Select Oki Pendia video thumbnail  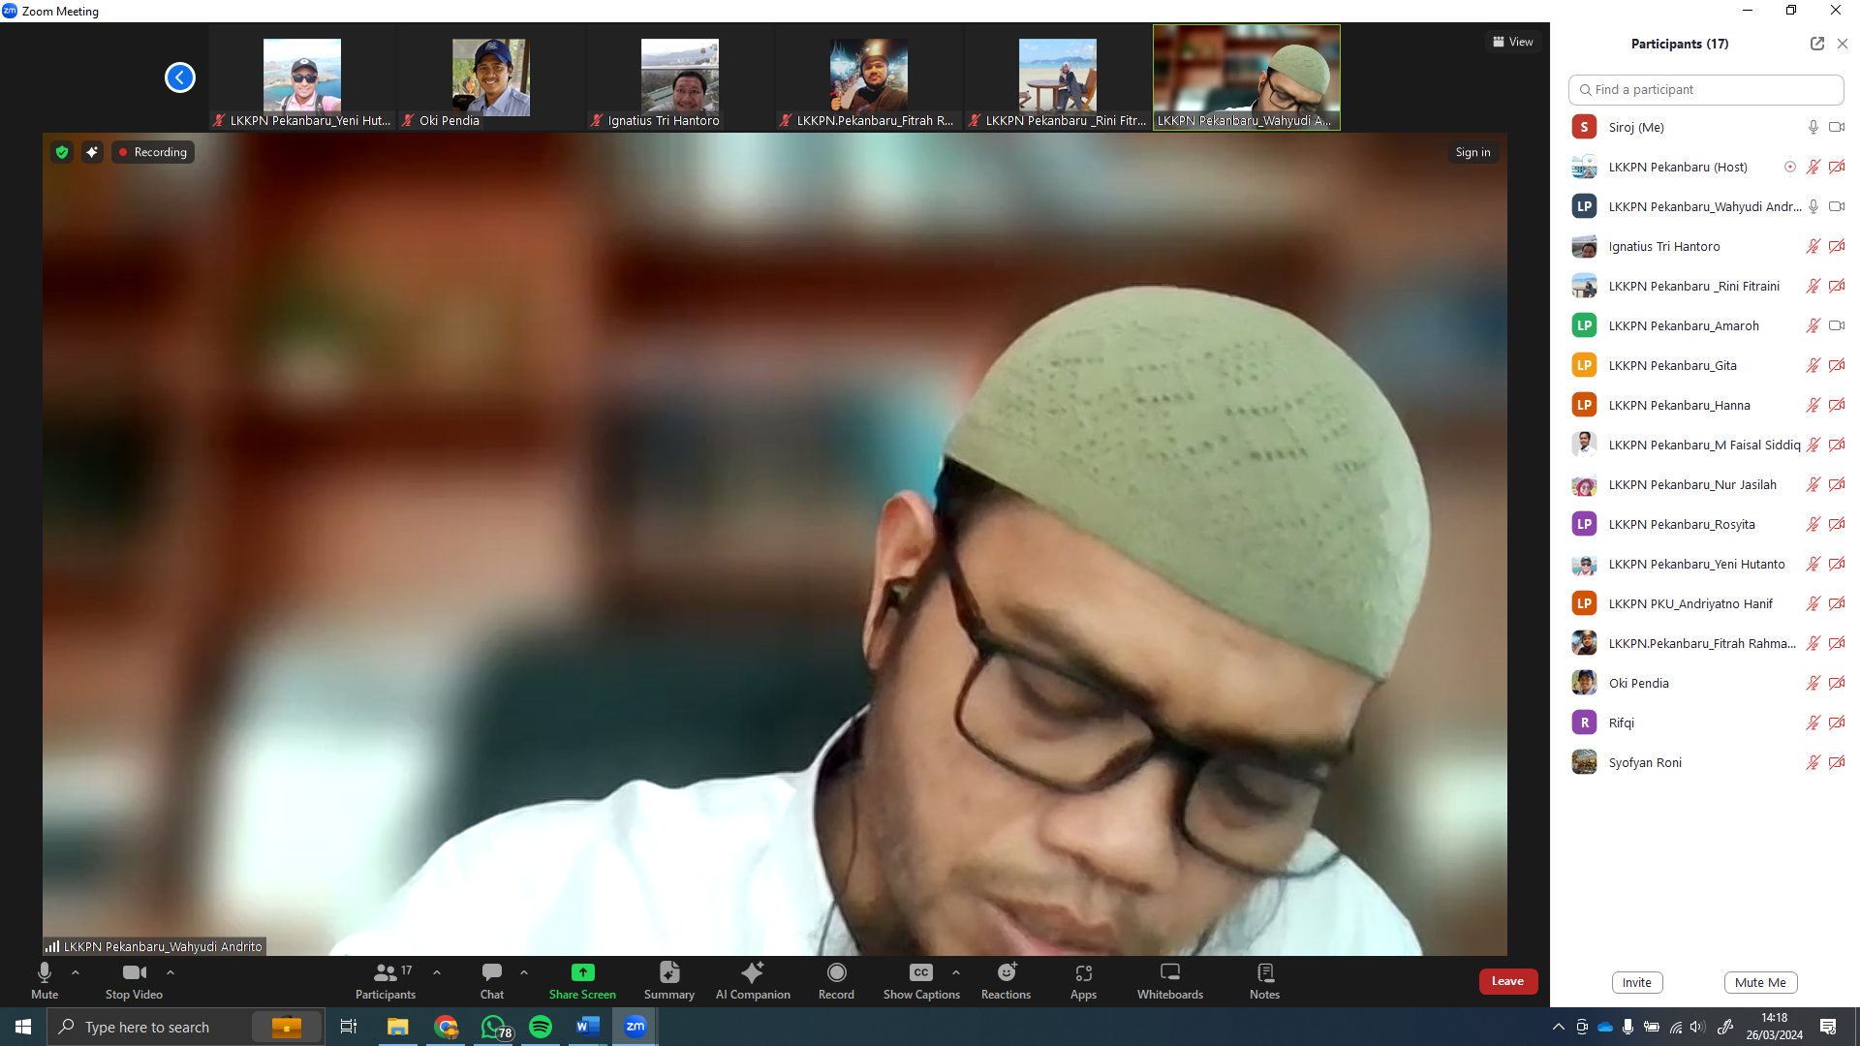[491, 77]
